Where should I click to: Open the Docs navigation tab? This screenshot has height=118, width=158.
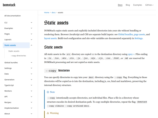[x=120, y=5]
